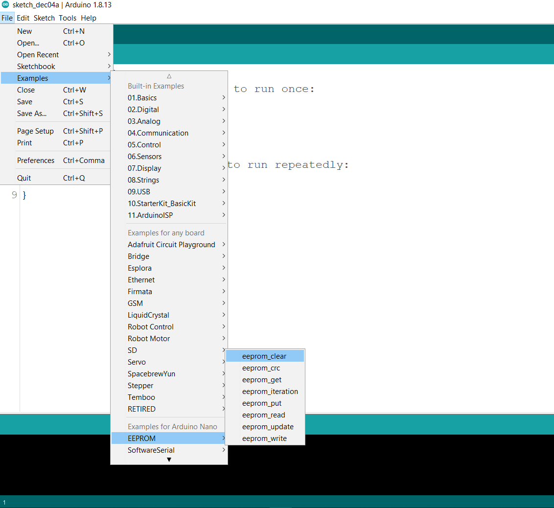Screen dimensions: 554x508
Task: Open 10.StarterKit_BasicKit examples submenu
Action: click(x=169, y=204)
